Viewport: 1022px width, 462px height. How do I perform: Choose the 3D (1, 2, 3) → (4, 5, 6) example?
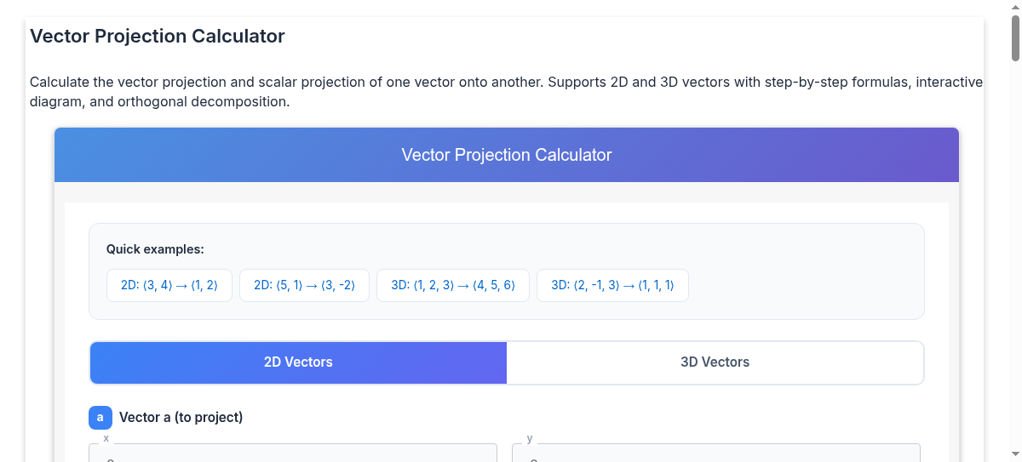click(x=452, y=286)
